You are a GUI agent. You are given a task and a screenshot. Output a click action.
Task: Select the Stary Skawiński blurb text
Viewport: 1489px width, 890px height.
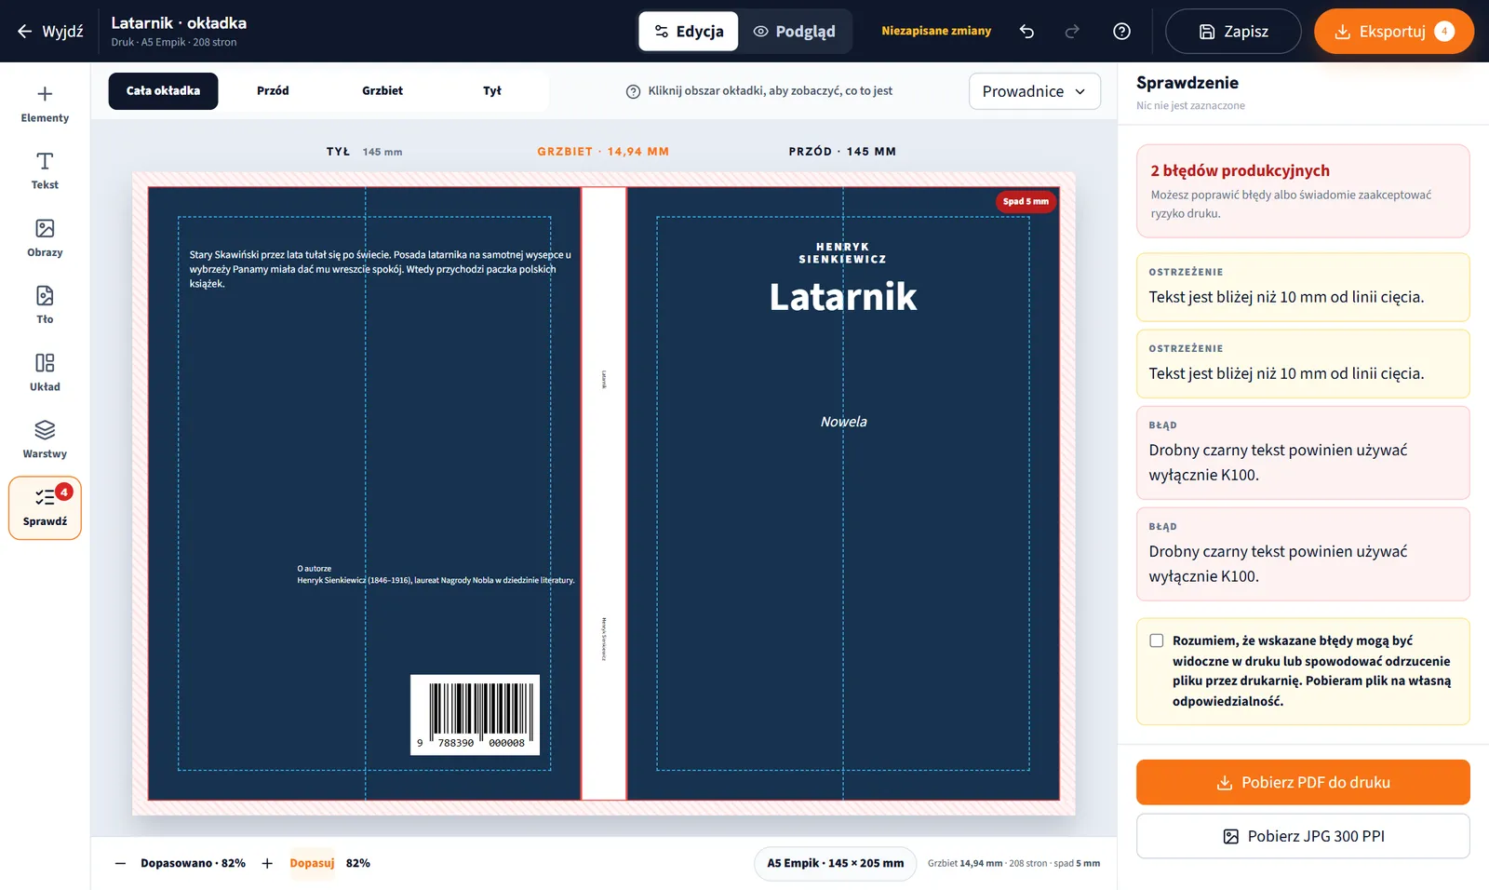tap(380, 269)
